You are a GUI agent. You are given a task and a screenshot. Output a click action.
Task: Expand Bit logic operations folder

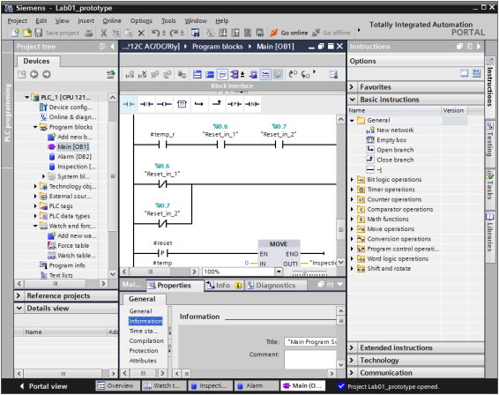(352, 180)
